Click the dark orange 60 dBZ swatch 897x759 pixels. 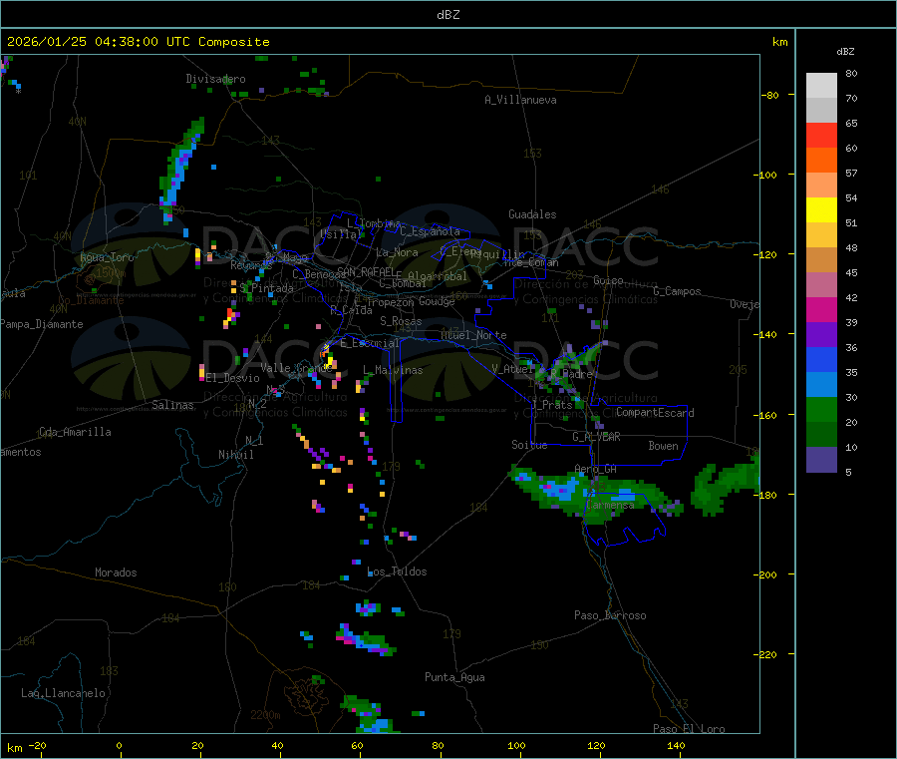tap(821, 161)
